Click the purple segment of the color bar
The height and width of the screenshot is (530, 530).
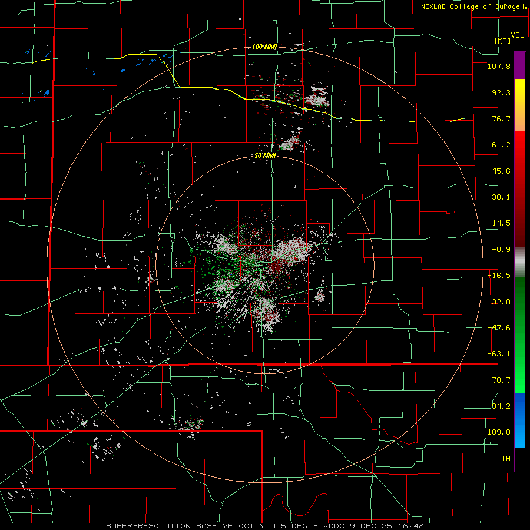(x=520, y=65)
